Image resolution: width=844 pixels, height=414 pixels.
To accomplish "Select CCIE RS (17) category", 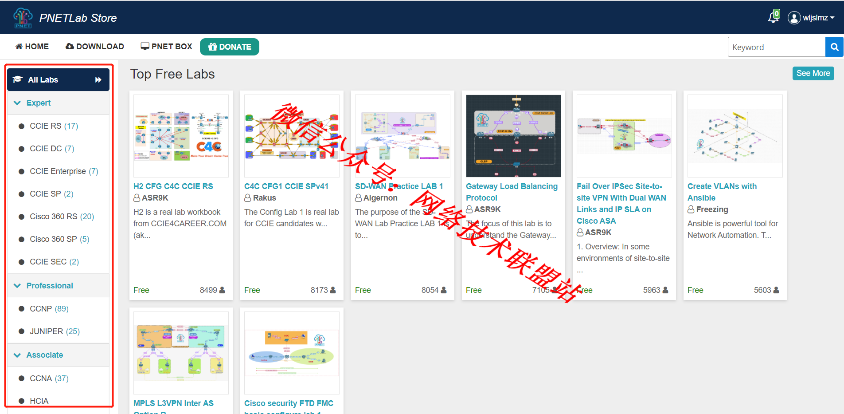I will tap(54, 126).
